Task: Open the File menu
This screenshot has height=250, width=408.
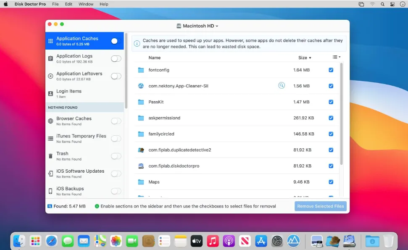Action: pos(55,4)
